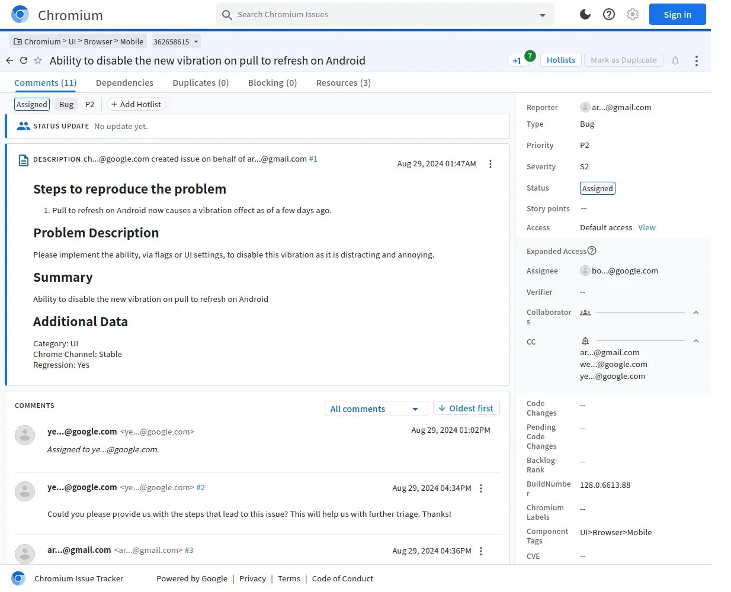Open Powered by Google footer link
This screenshot has height=592, width=731.
(192, 578)
